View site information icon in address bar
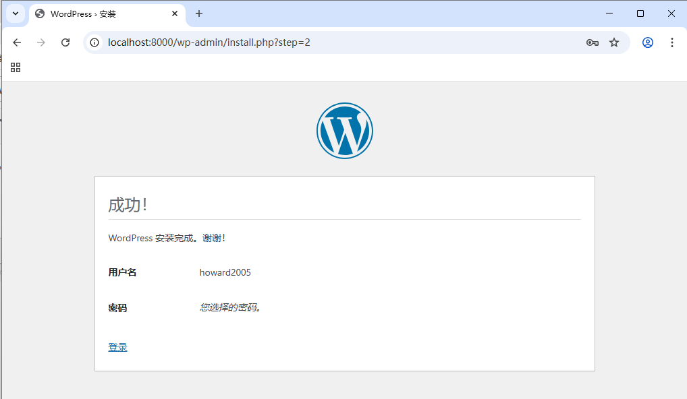This screenshot has height=399, width=687. pyautogui.click(x=94, y=42)
